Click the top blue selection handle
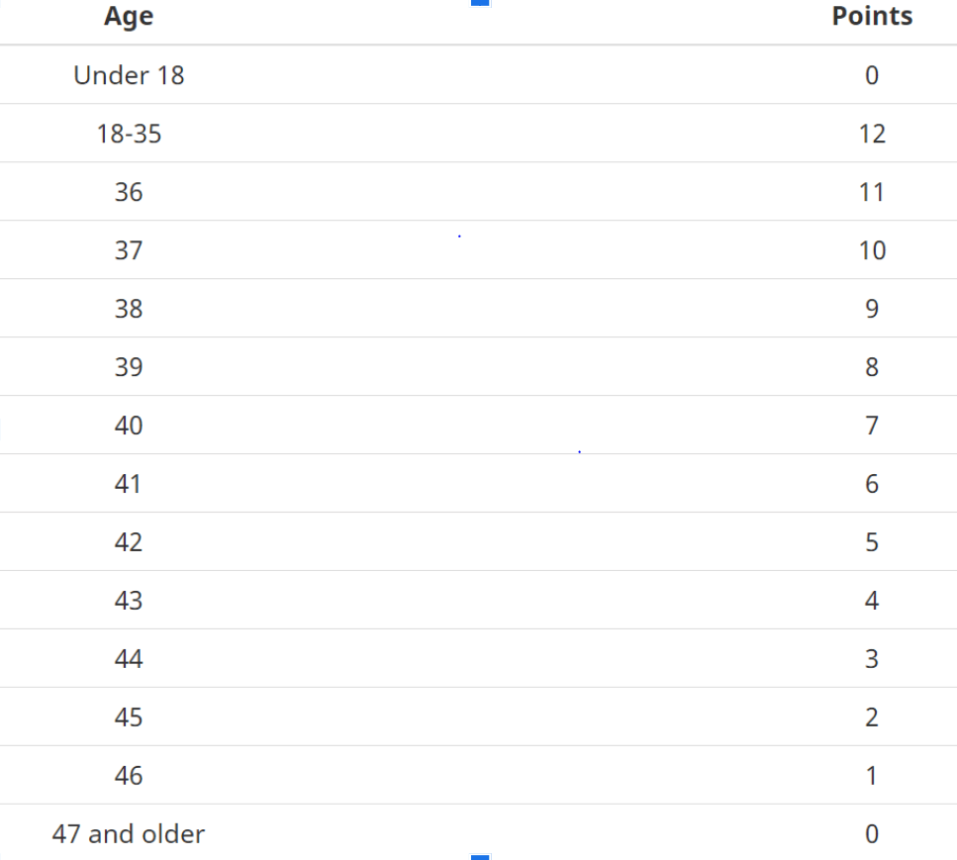The height and width of the screenshot is (860, 957). click(480, 3)
